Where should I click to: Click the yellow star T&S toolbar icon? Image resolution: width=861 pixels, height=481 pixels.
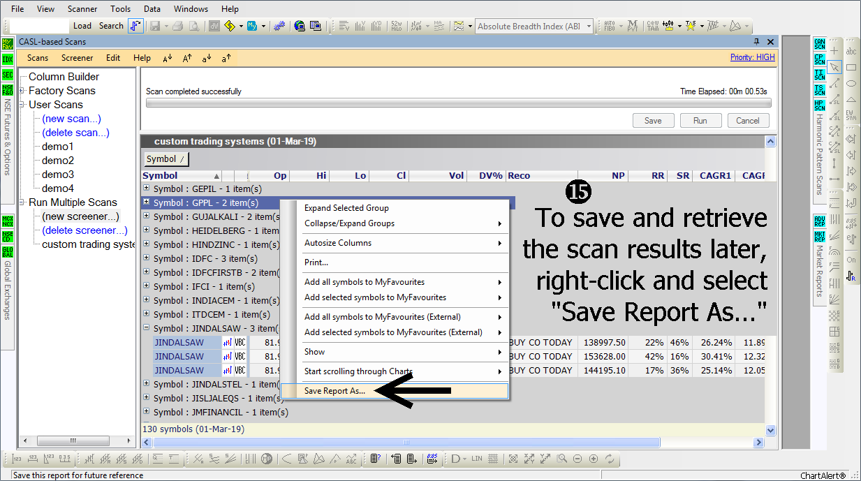pyautogui.click(x=691, y=26)
